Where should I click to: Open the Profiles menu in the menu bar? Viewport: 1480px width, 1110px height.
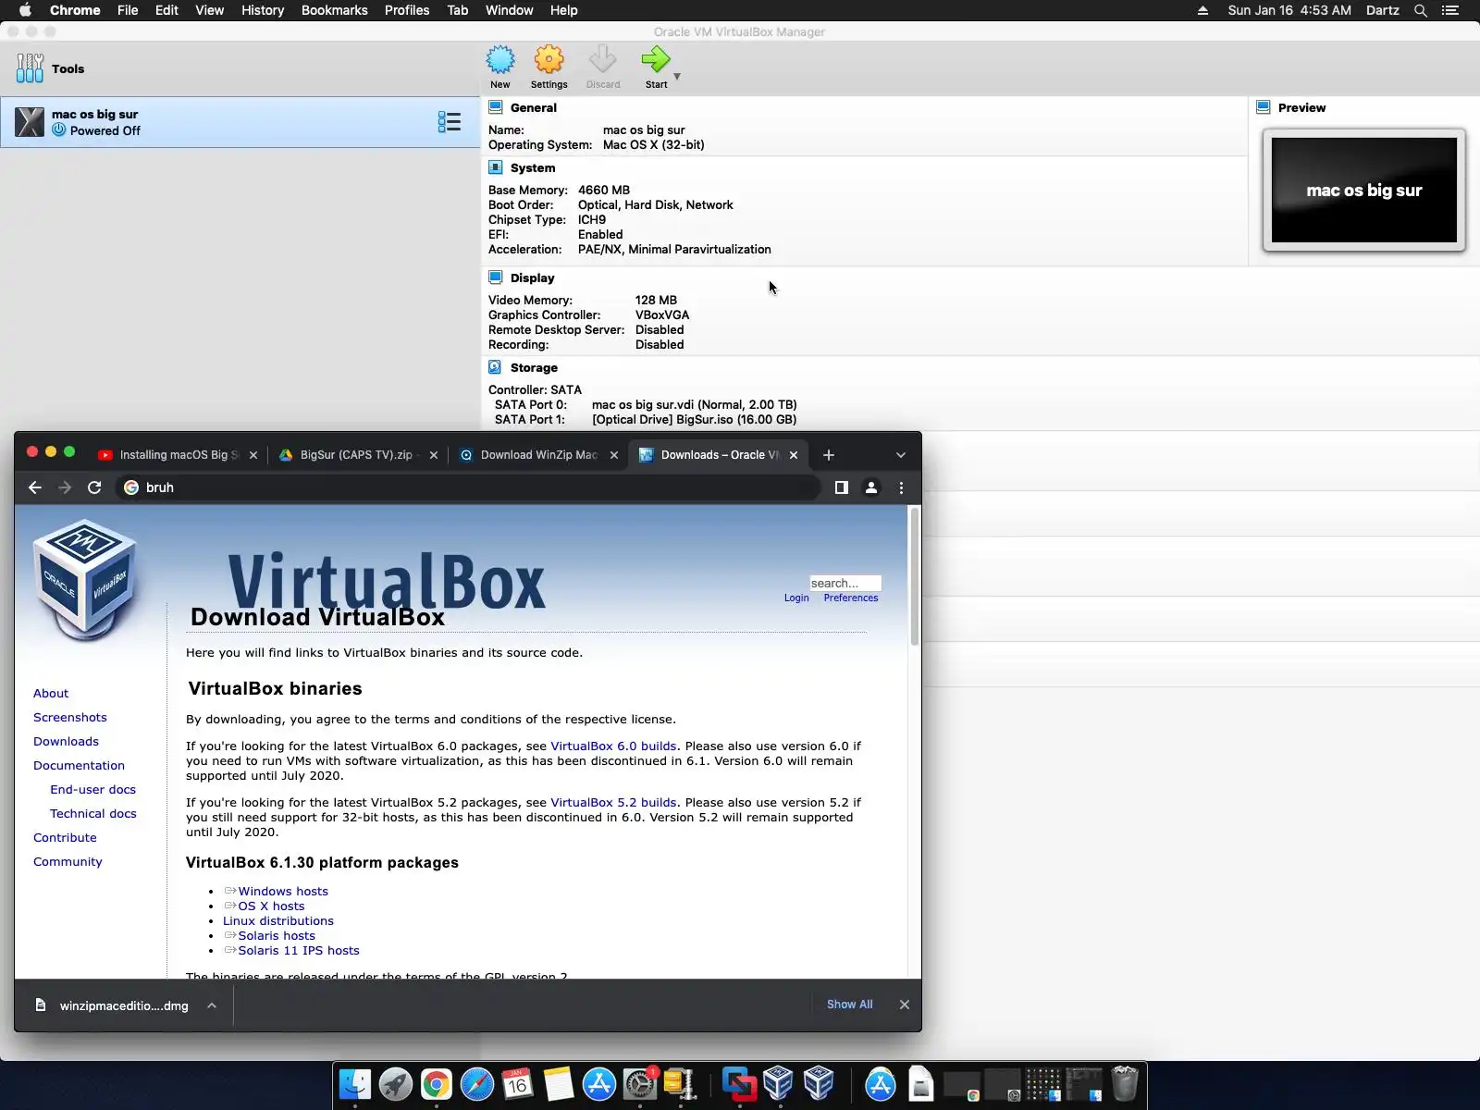click(407, 10)
